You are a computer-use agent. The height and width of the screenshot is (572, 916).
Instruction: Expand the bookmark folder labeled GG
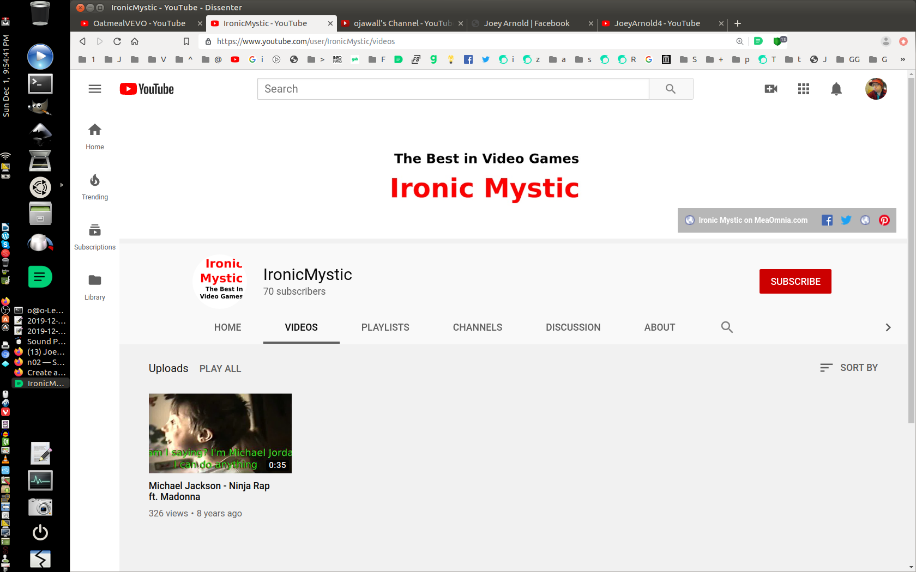pyautogui.click(x=848, y=59)
